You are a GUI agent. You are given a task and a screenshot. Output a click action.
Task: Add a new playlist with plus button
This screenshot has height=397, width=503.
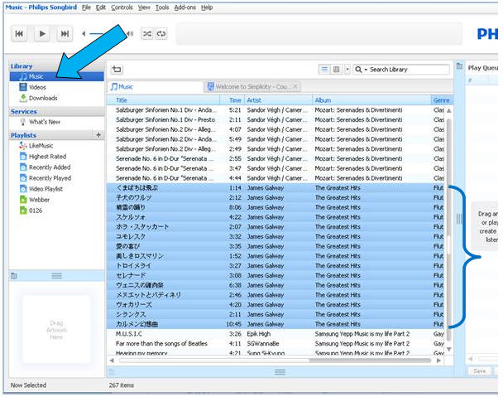(x=98, y=135)
